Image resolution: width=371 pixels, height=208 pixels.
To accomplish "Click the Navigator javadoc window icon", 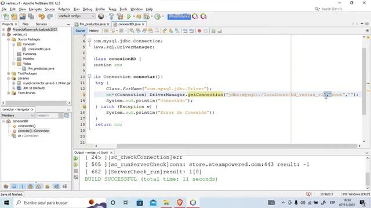I will (67, 116).
